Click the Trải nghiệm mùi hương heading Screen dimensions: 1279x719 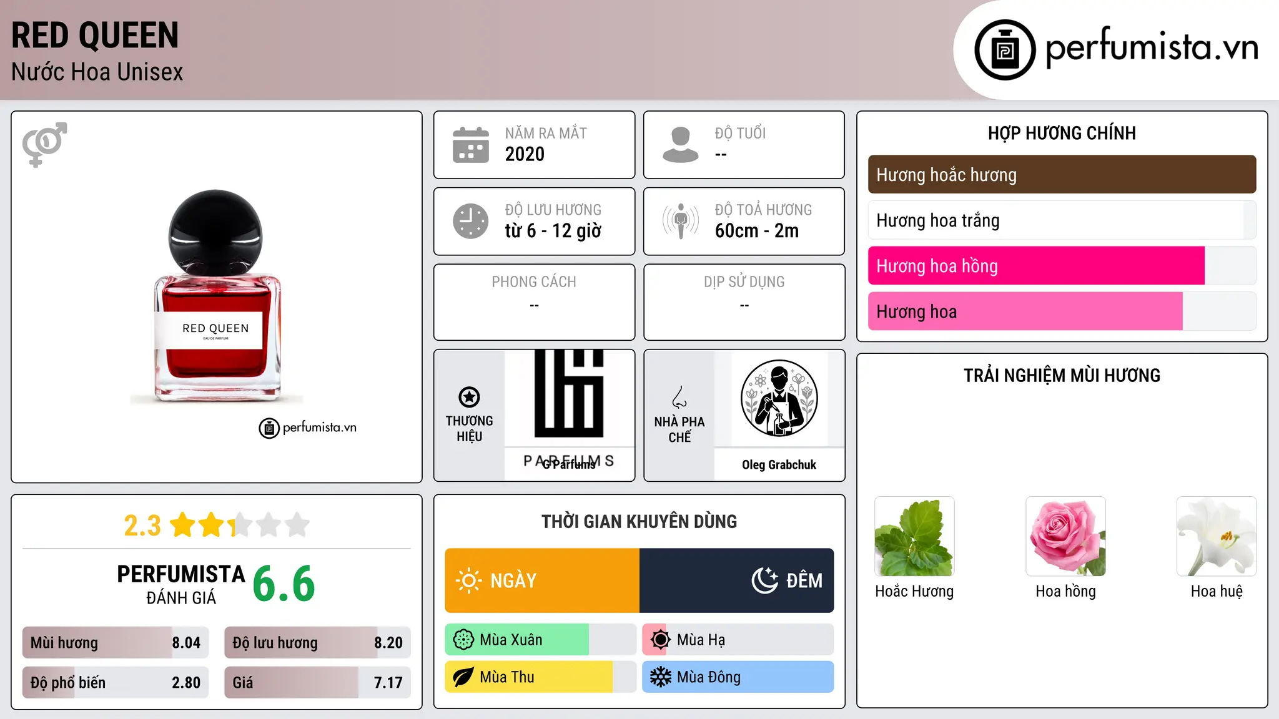tap(1062, 375)
